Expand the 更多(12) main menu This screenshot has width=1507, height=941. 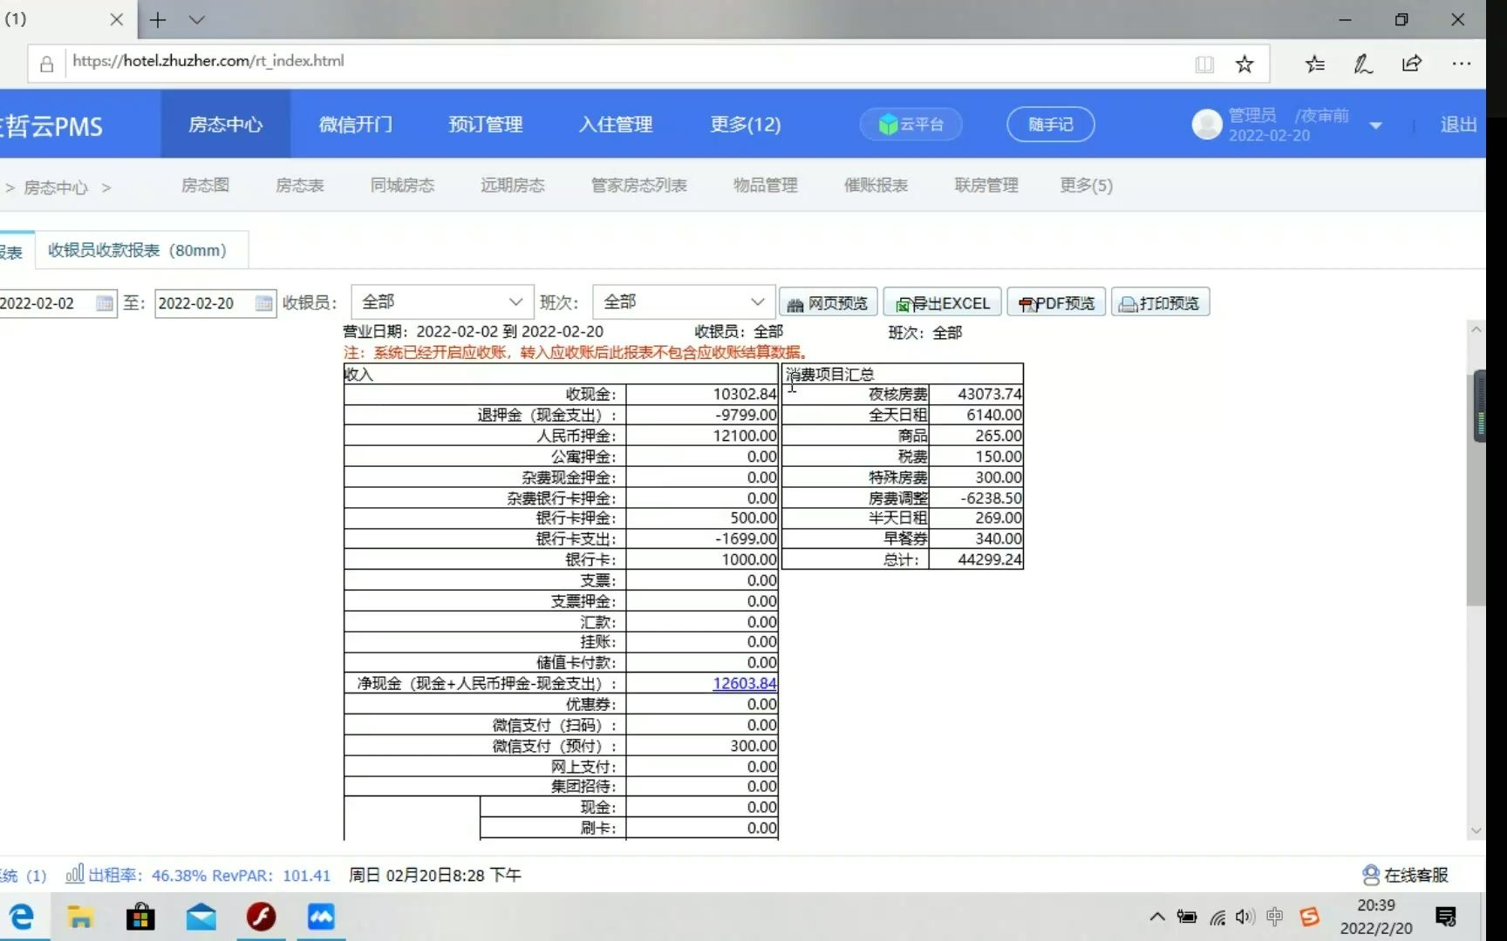(746, 125)
